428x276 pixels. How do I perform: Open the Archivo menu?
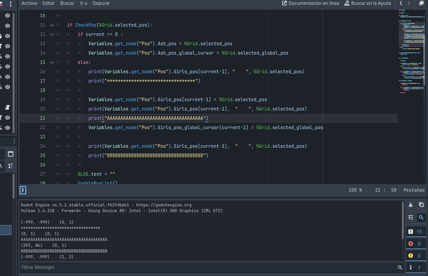pyautogui.click(x=29, y=3)
